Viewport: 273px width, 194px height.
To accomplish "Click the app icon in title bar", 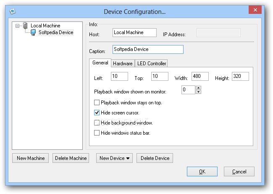I will (13, 11).
